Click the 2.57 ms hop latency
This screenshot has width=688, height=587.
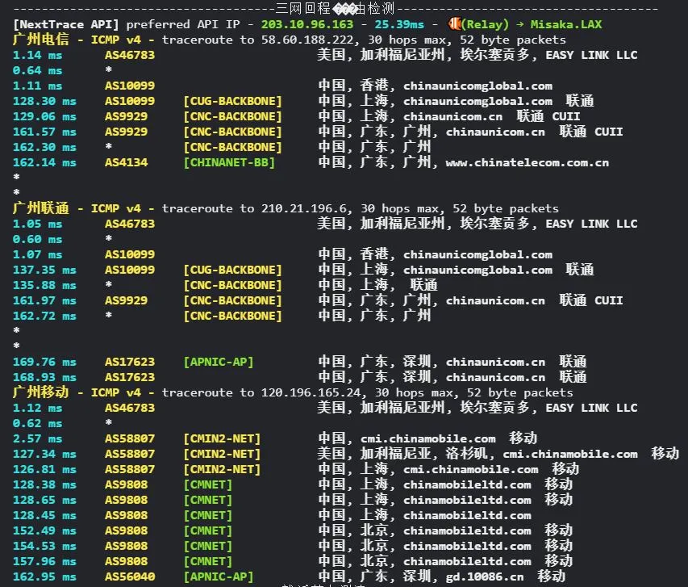[x=37, y=438]
